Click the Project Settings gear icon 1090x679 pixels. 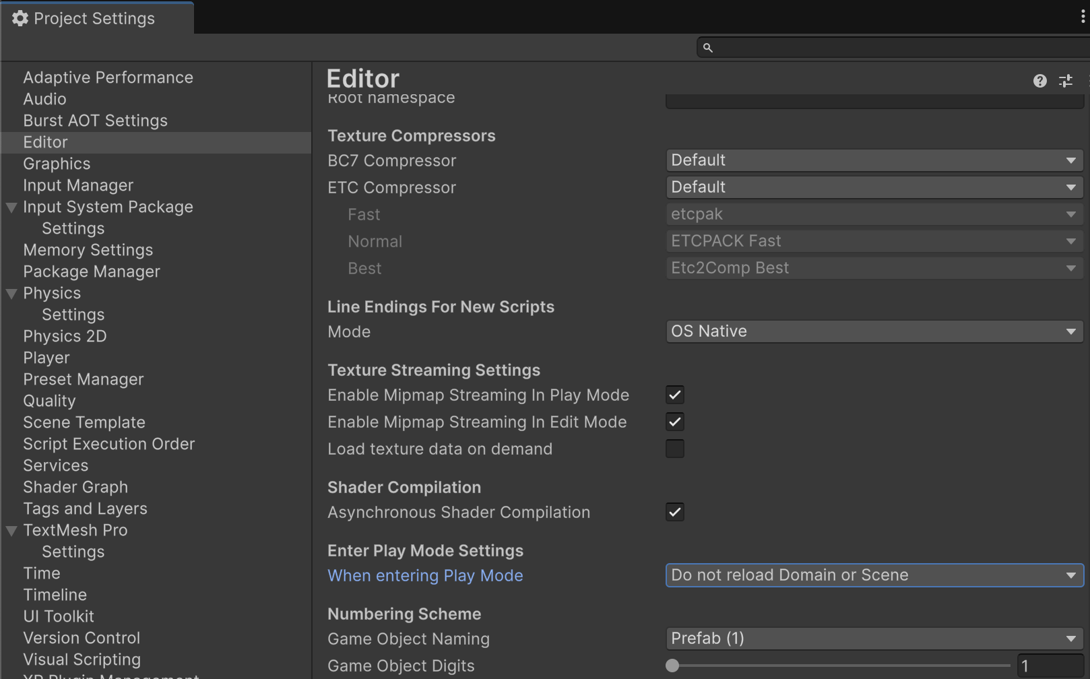[20, 19]
